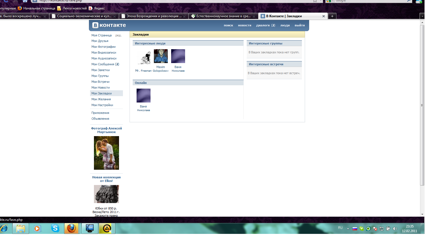The image size is (446, 250).
Task: Switch to the Эпоха Возрождения и революция tab
Action: (154, 16)
